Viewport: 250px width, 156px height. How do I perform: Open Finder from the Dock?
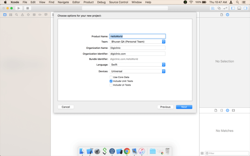(82, 151)
